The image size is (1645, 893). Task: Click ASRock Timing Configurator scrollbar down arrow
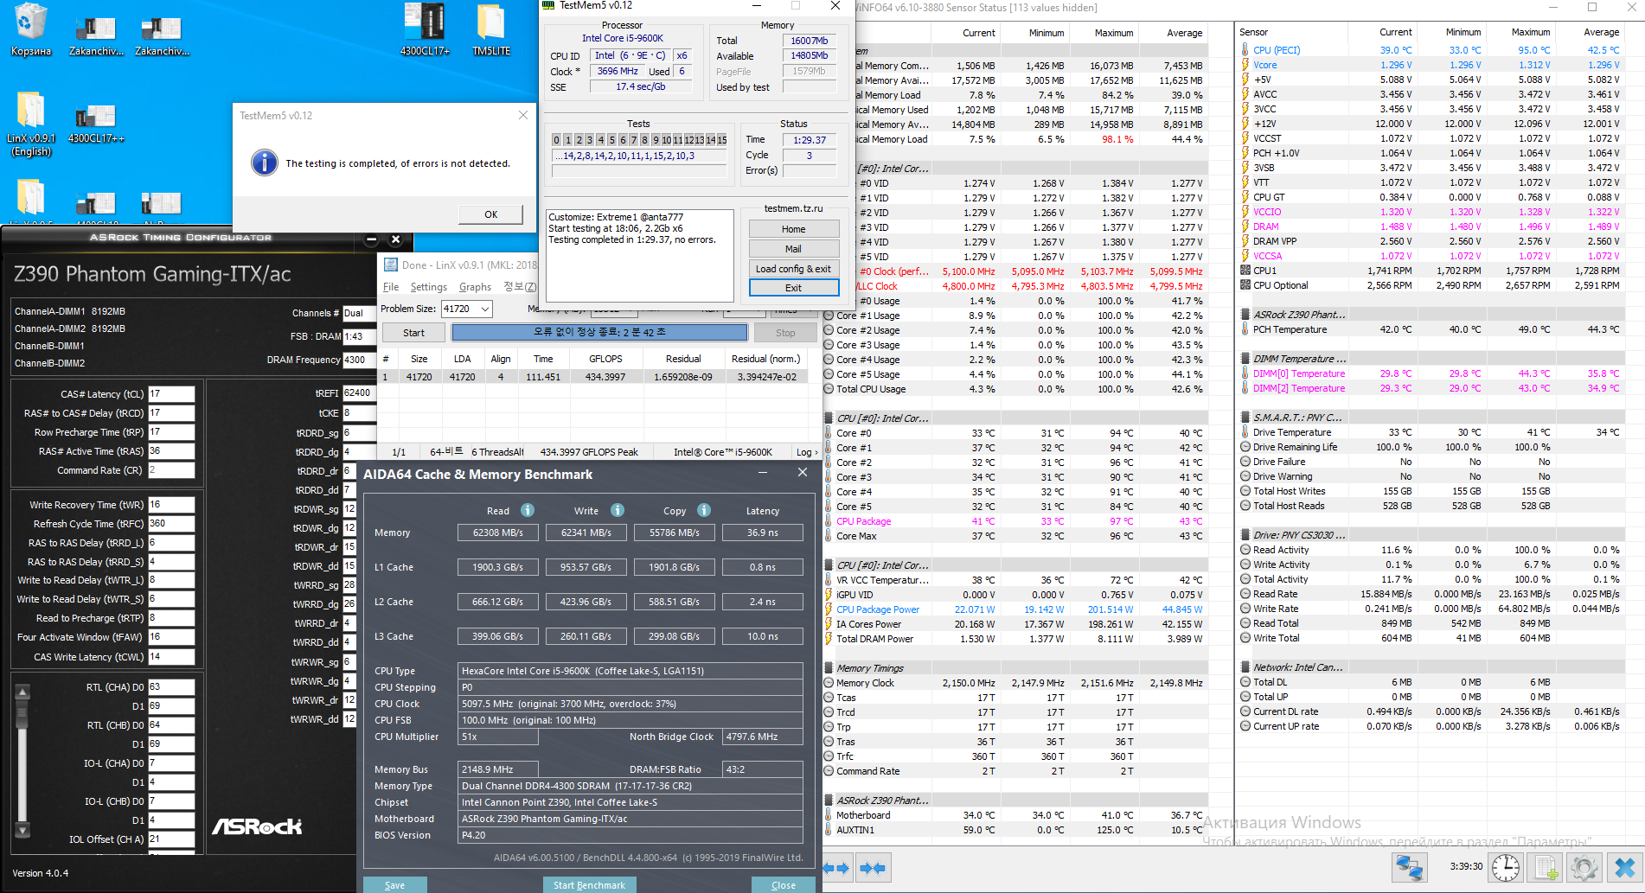pos(22,830)
